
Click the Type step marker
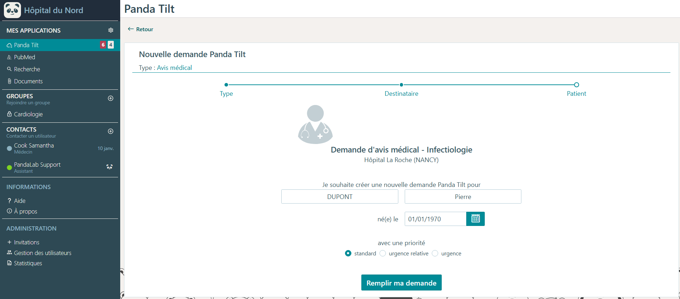tap(226, 85)
